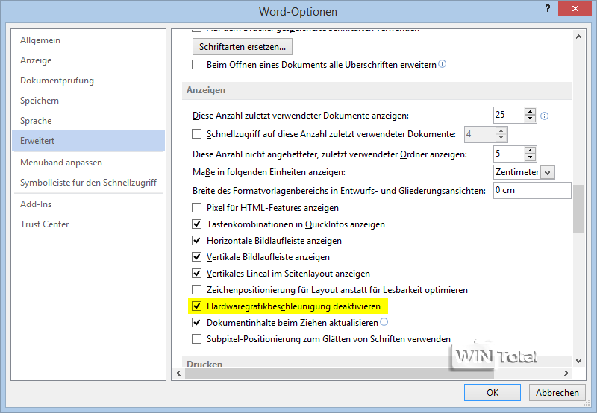Enable Subpixel-Positionierung zum Glätten von Schriften
This screenshot has width=597, height=413.
click(x=196, y=339)
